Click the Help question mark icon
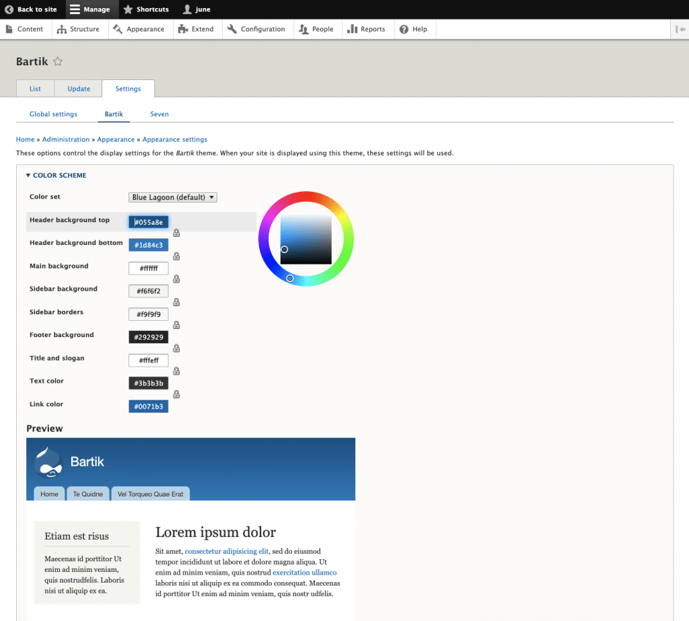Screen dimensions: 689x621 [x=404, y=29]
